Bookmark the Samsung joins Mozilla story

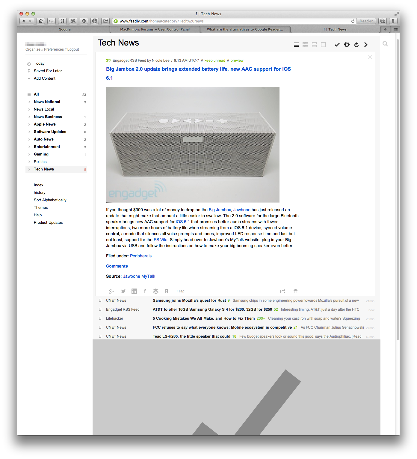tap(100, 301)
